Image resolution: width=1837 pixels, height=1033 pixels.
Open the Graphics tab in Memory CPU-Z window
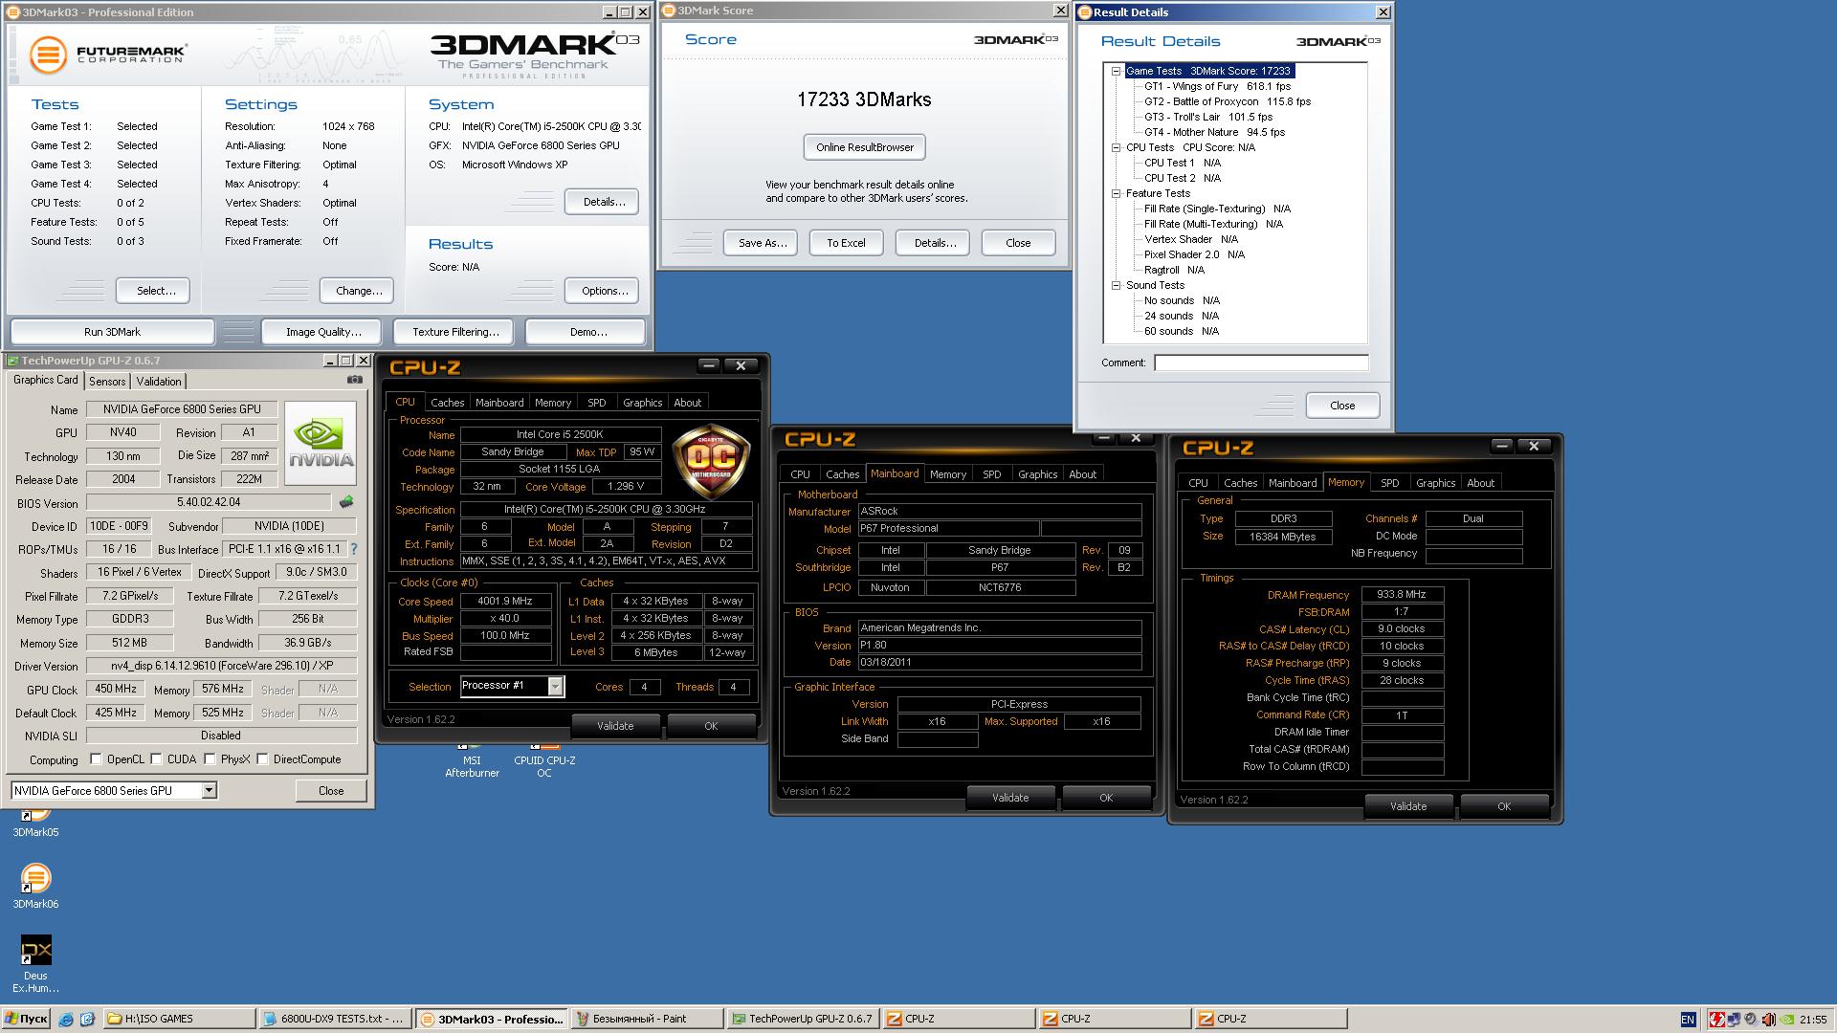coord(1435,483)
